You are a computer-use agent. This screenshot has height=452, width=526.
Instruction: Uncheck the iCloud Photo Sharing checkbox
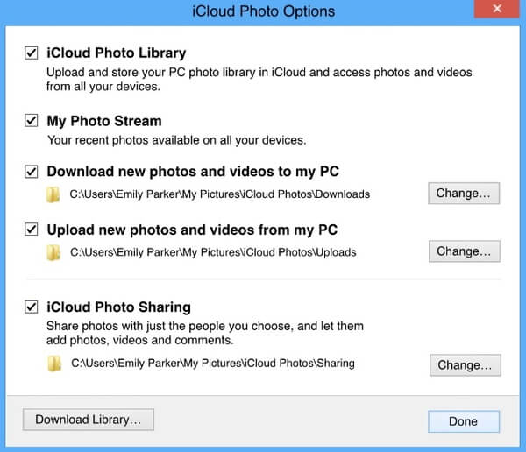pos(32,307)
